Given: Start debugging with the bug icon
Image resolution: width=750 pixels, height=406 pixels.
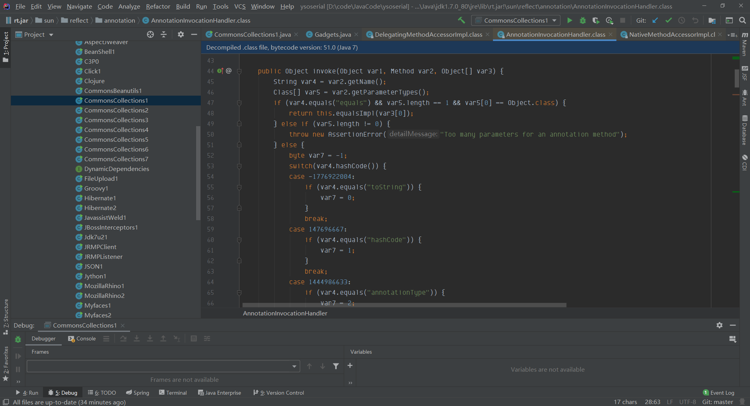Looking at the screenshot, I should coord(582,21).
